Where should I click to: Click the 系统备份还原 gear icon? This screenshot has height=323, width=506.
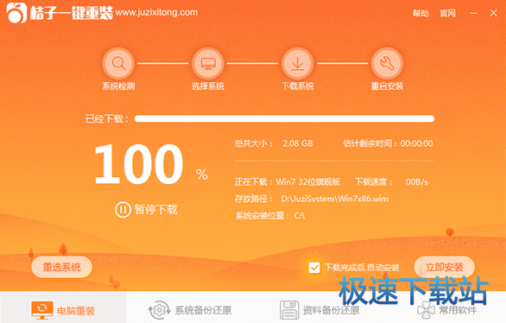click(159, 310)
